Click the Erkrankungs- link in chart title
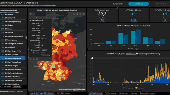170x95 pixels. [131, 54]
